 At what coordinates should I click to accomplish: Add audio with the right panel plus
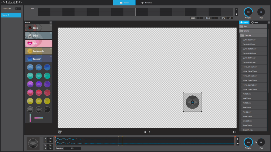coord(269,23)
